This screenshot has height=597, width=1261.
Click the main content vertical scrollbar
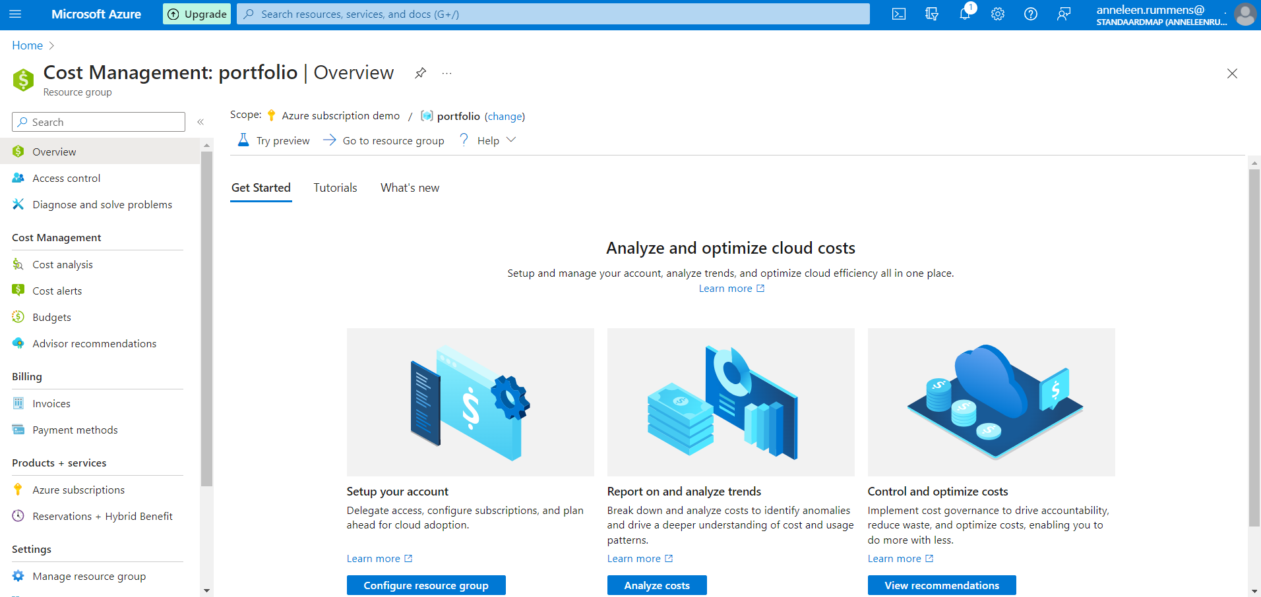coord(1254,347)
